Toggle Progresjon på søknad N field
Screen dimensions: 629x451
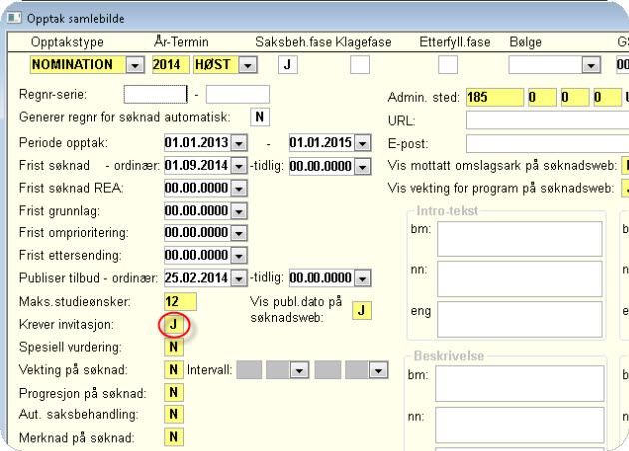[x=174, y=392]
